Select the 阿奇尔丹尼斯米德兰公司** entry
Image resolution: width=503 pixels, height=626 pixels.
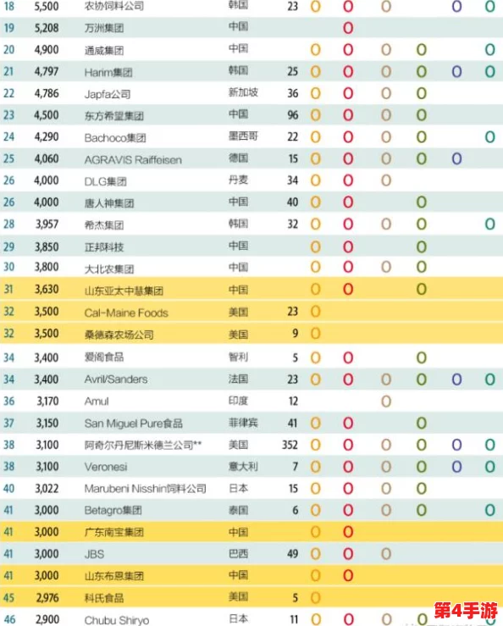143,445
